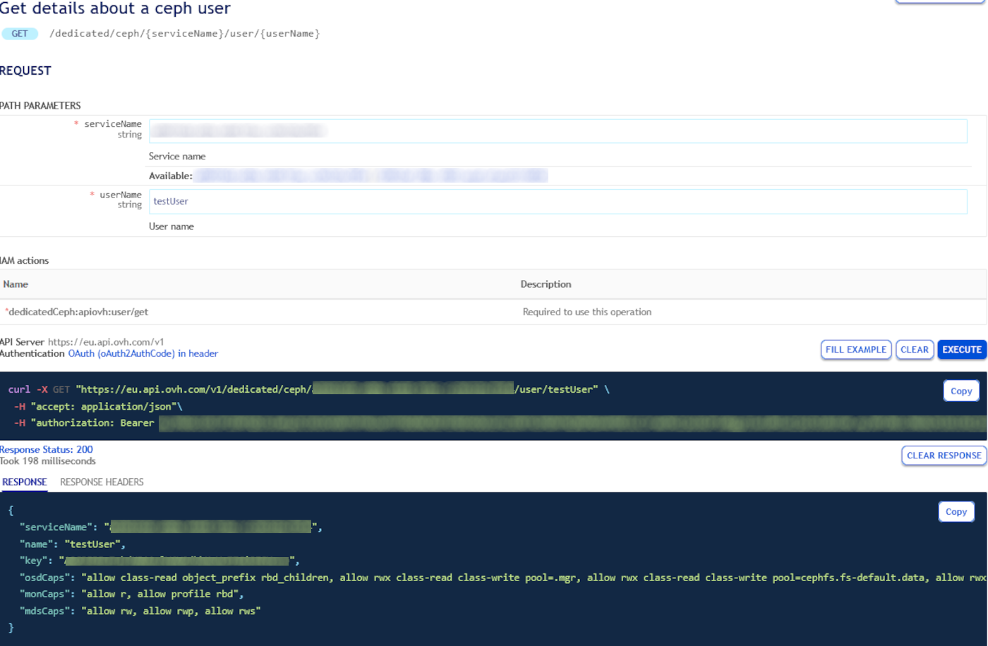Copy the JSON response body
The image size is (988, 646).
tap(956, 511)
